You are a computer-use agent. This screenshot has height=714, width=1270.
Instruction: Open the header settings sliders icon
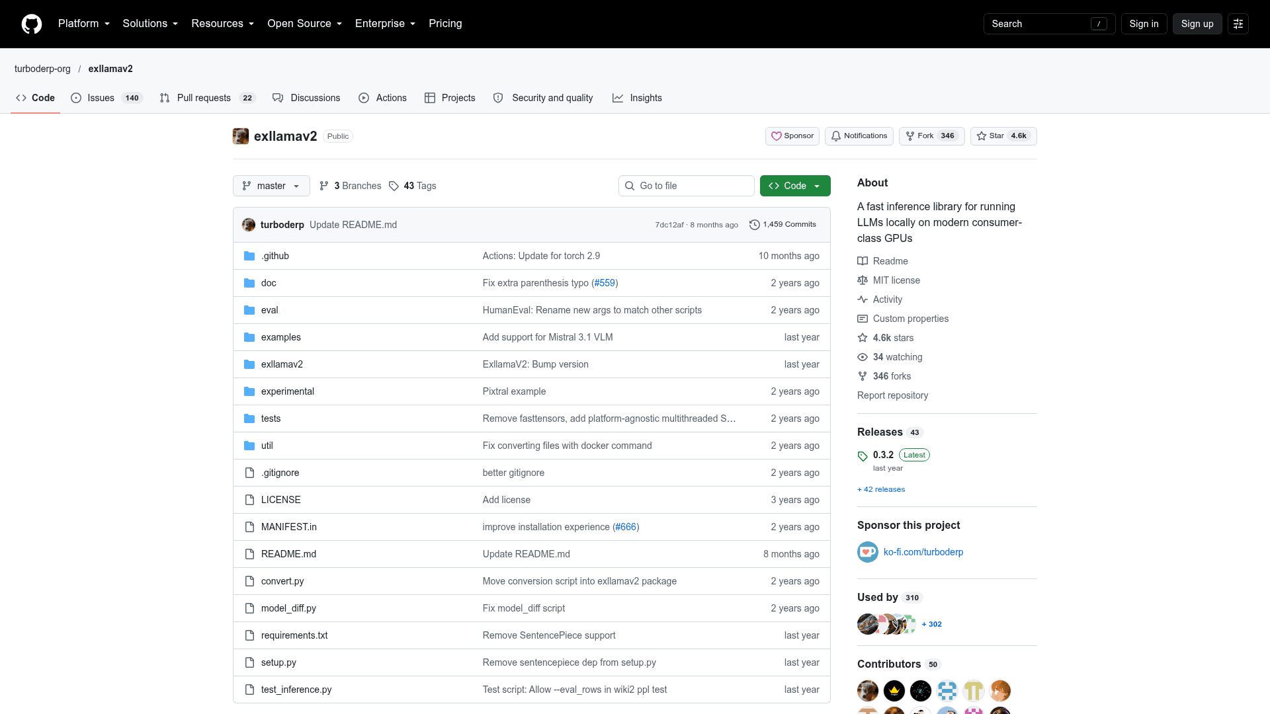point(1238,24)
